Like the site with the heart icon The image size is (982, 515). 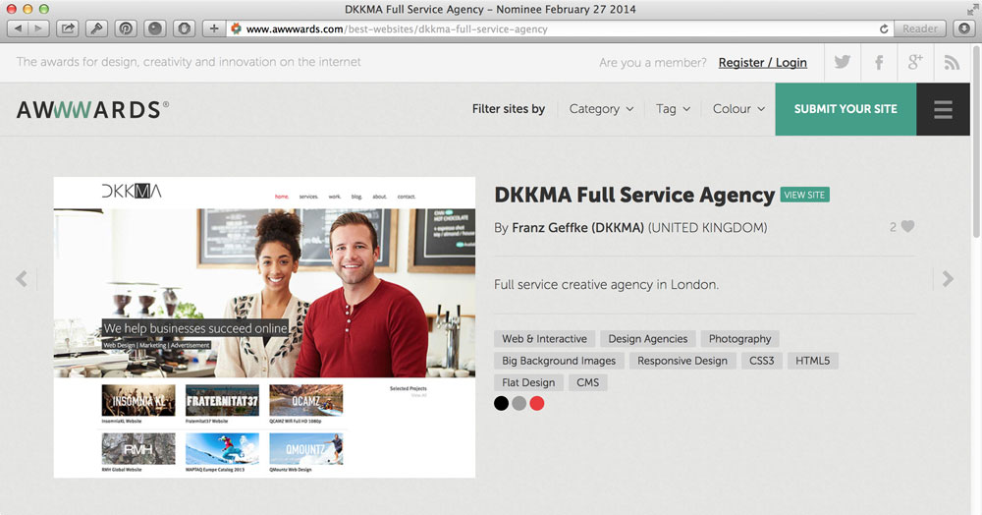point(907,227)
